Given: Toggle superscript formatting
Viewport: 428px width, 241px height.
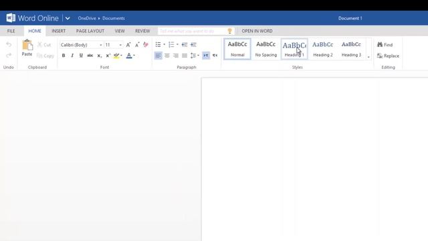Looking at the screenshot, I should click(x=108, y=56).
